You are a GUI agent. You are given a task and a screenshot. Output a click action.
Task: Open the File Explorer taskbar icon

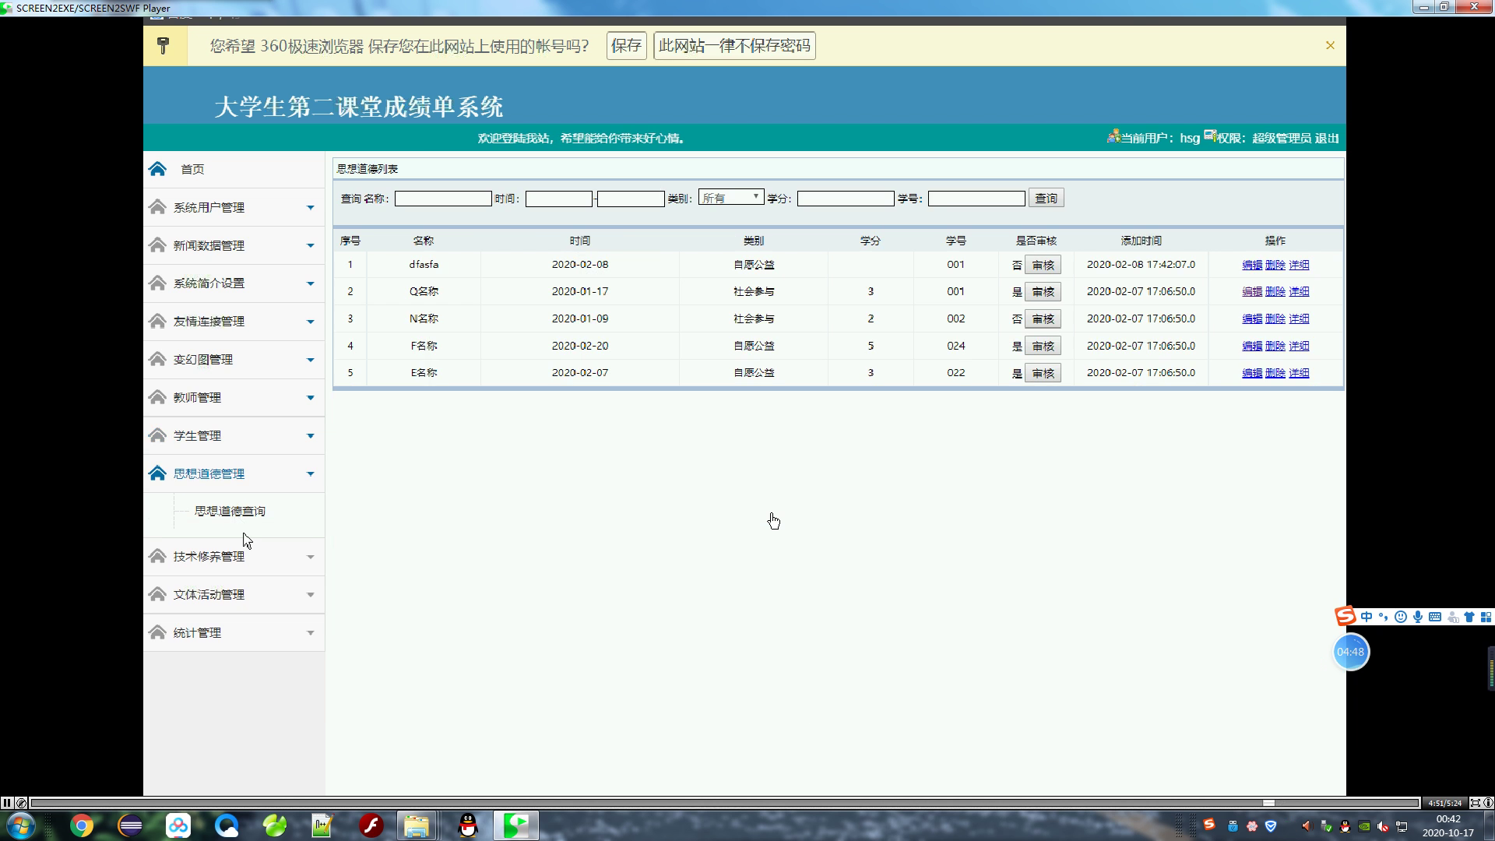point(417,825)
